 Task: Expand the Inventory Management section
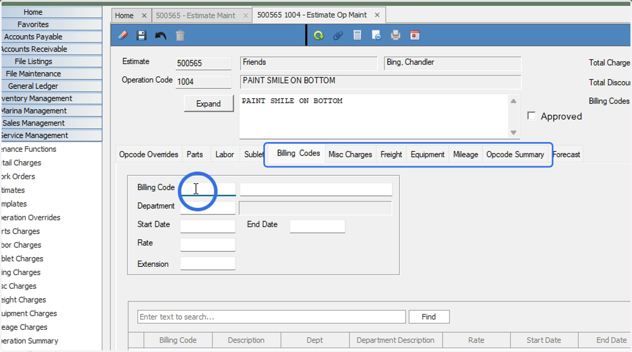51,98
